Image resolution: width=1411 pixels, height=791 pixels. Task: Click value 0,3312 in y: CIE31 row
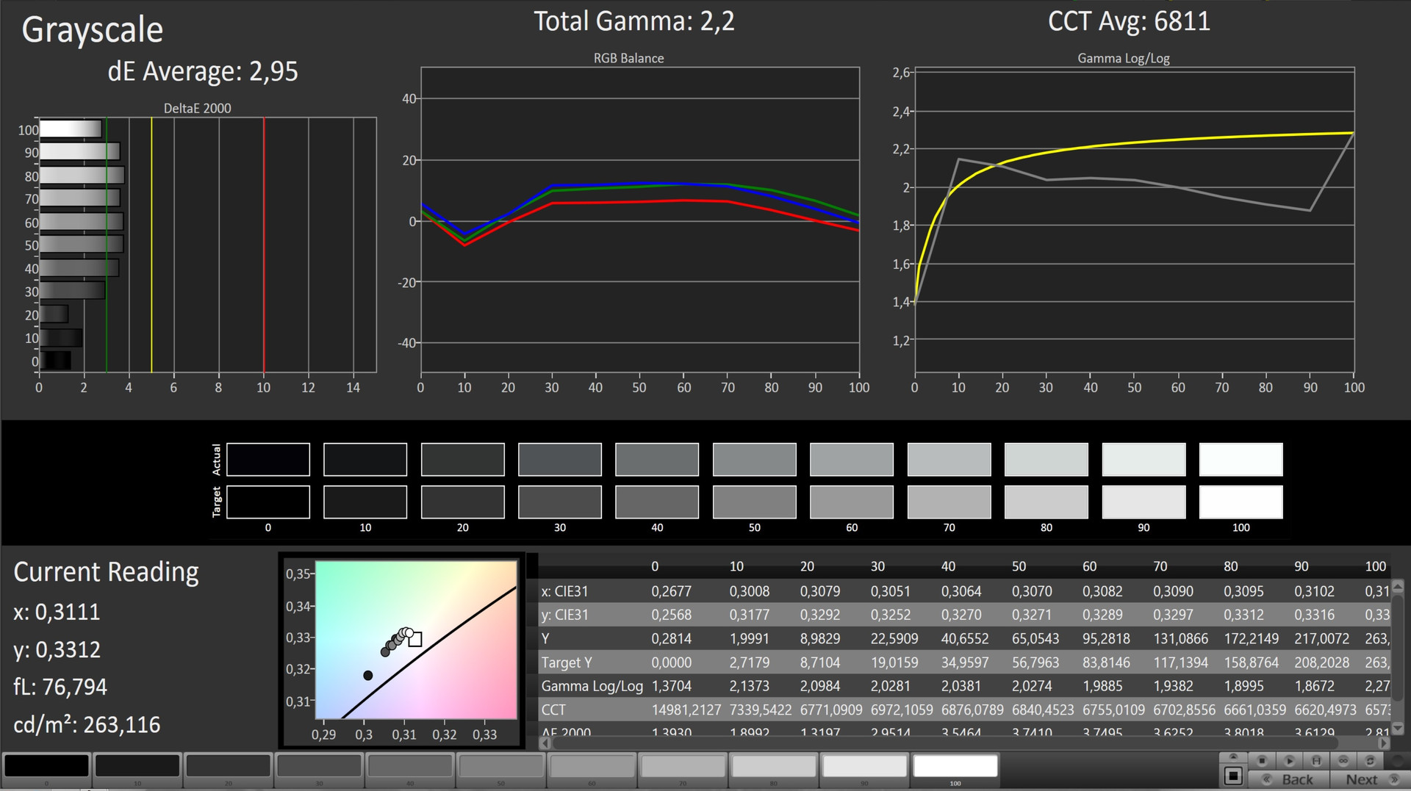(x=1243, y=615)
